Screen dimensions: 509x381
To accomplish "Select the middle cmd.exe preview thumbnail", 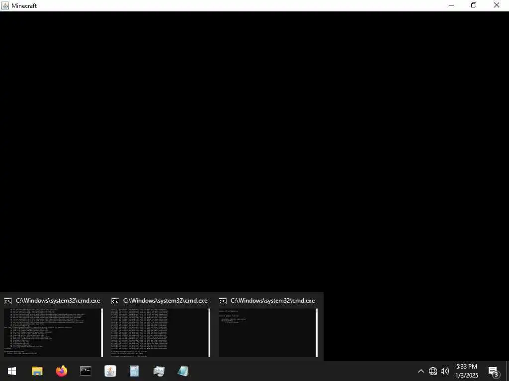I will (161, 332).
